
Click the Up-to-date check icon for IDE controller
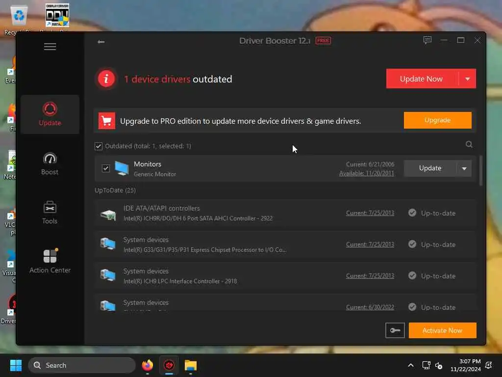[x=412, y=213]
